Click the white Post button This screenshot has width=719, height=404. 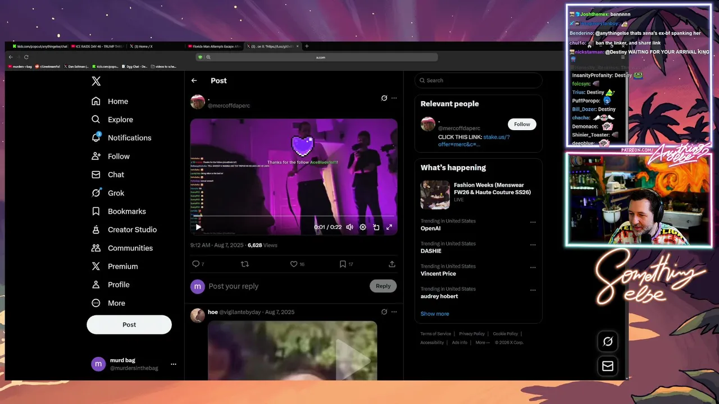pyautogui.click(x=129, y=324)
